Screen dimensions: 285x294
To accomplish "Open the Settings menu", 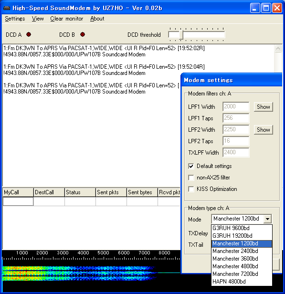I will (x=15, y=19).
